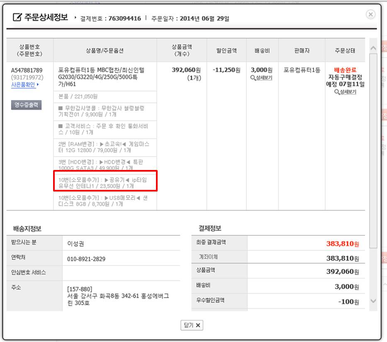Screen dimensions: 387x342
Task: Click the 안심번호 서비스 label
Action: (x=28, y=272)
